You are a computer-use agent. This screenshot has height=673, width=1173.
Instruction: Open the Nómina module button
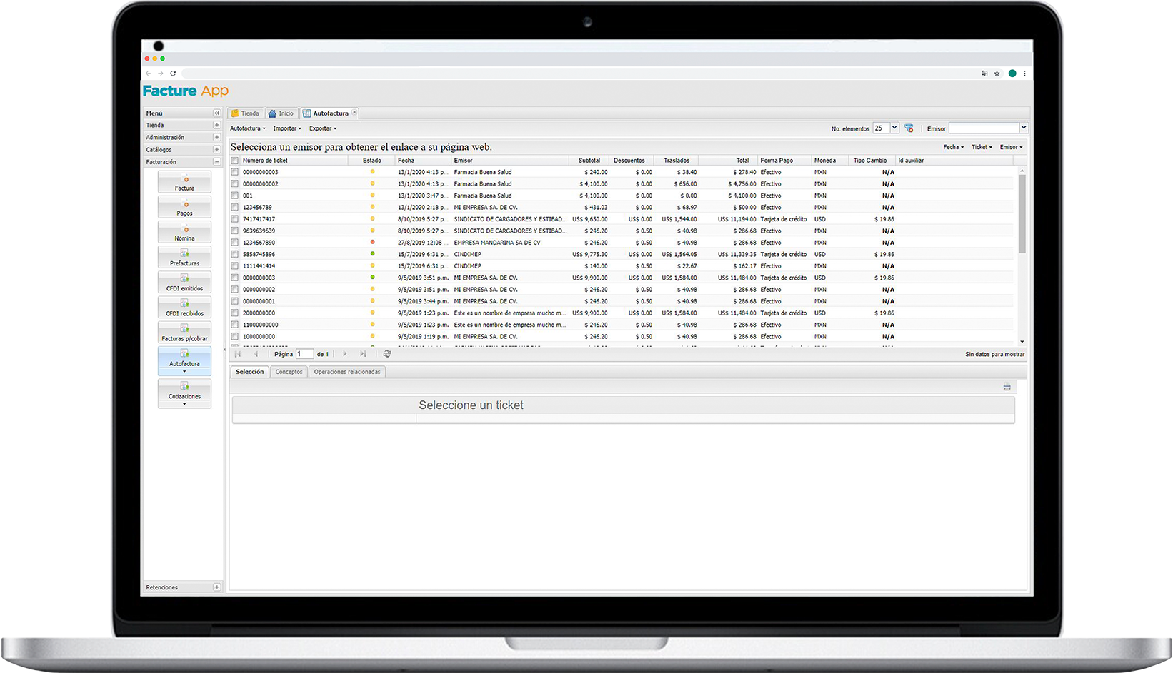(184, 233)
